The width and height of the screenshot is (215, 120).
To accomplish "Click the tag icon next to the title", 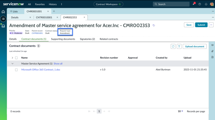I will click(x=154, y=25).
